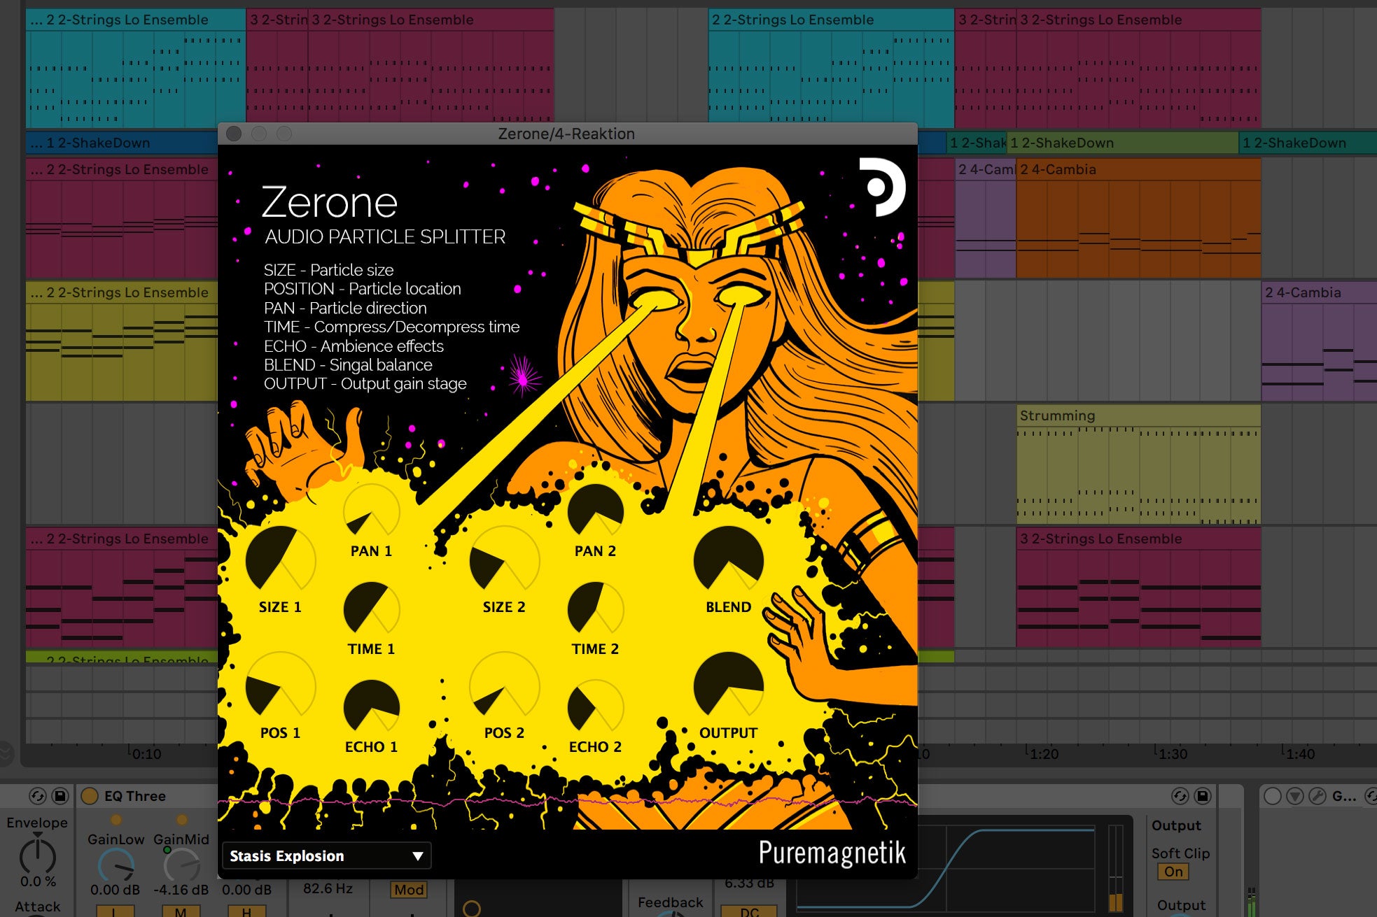This screenshot has width=1377, height=917.
Task: Click the save preset disk icon left of EQ Three
Action: 60,796
